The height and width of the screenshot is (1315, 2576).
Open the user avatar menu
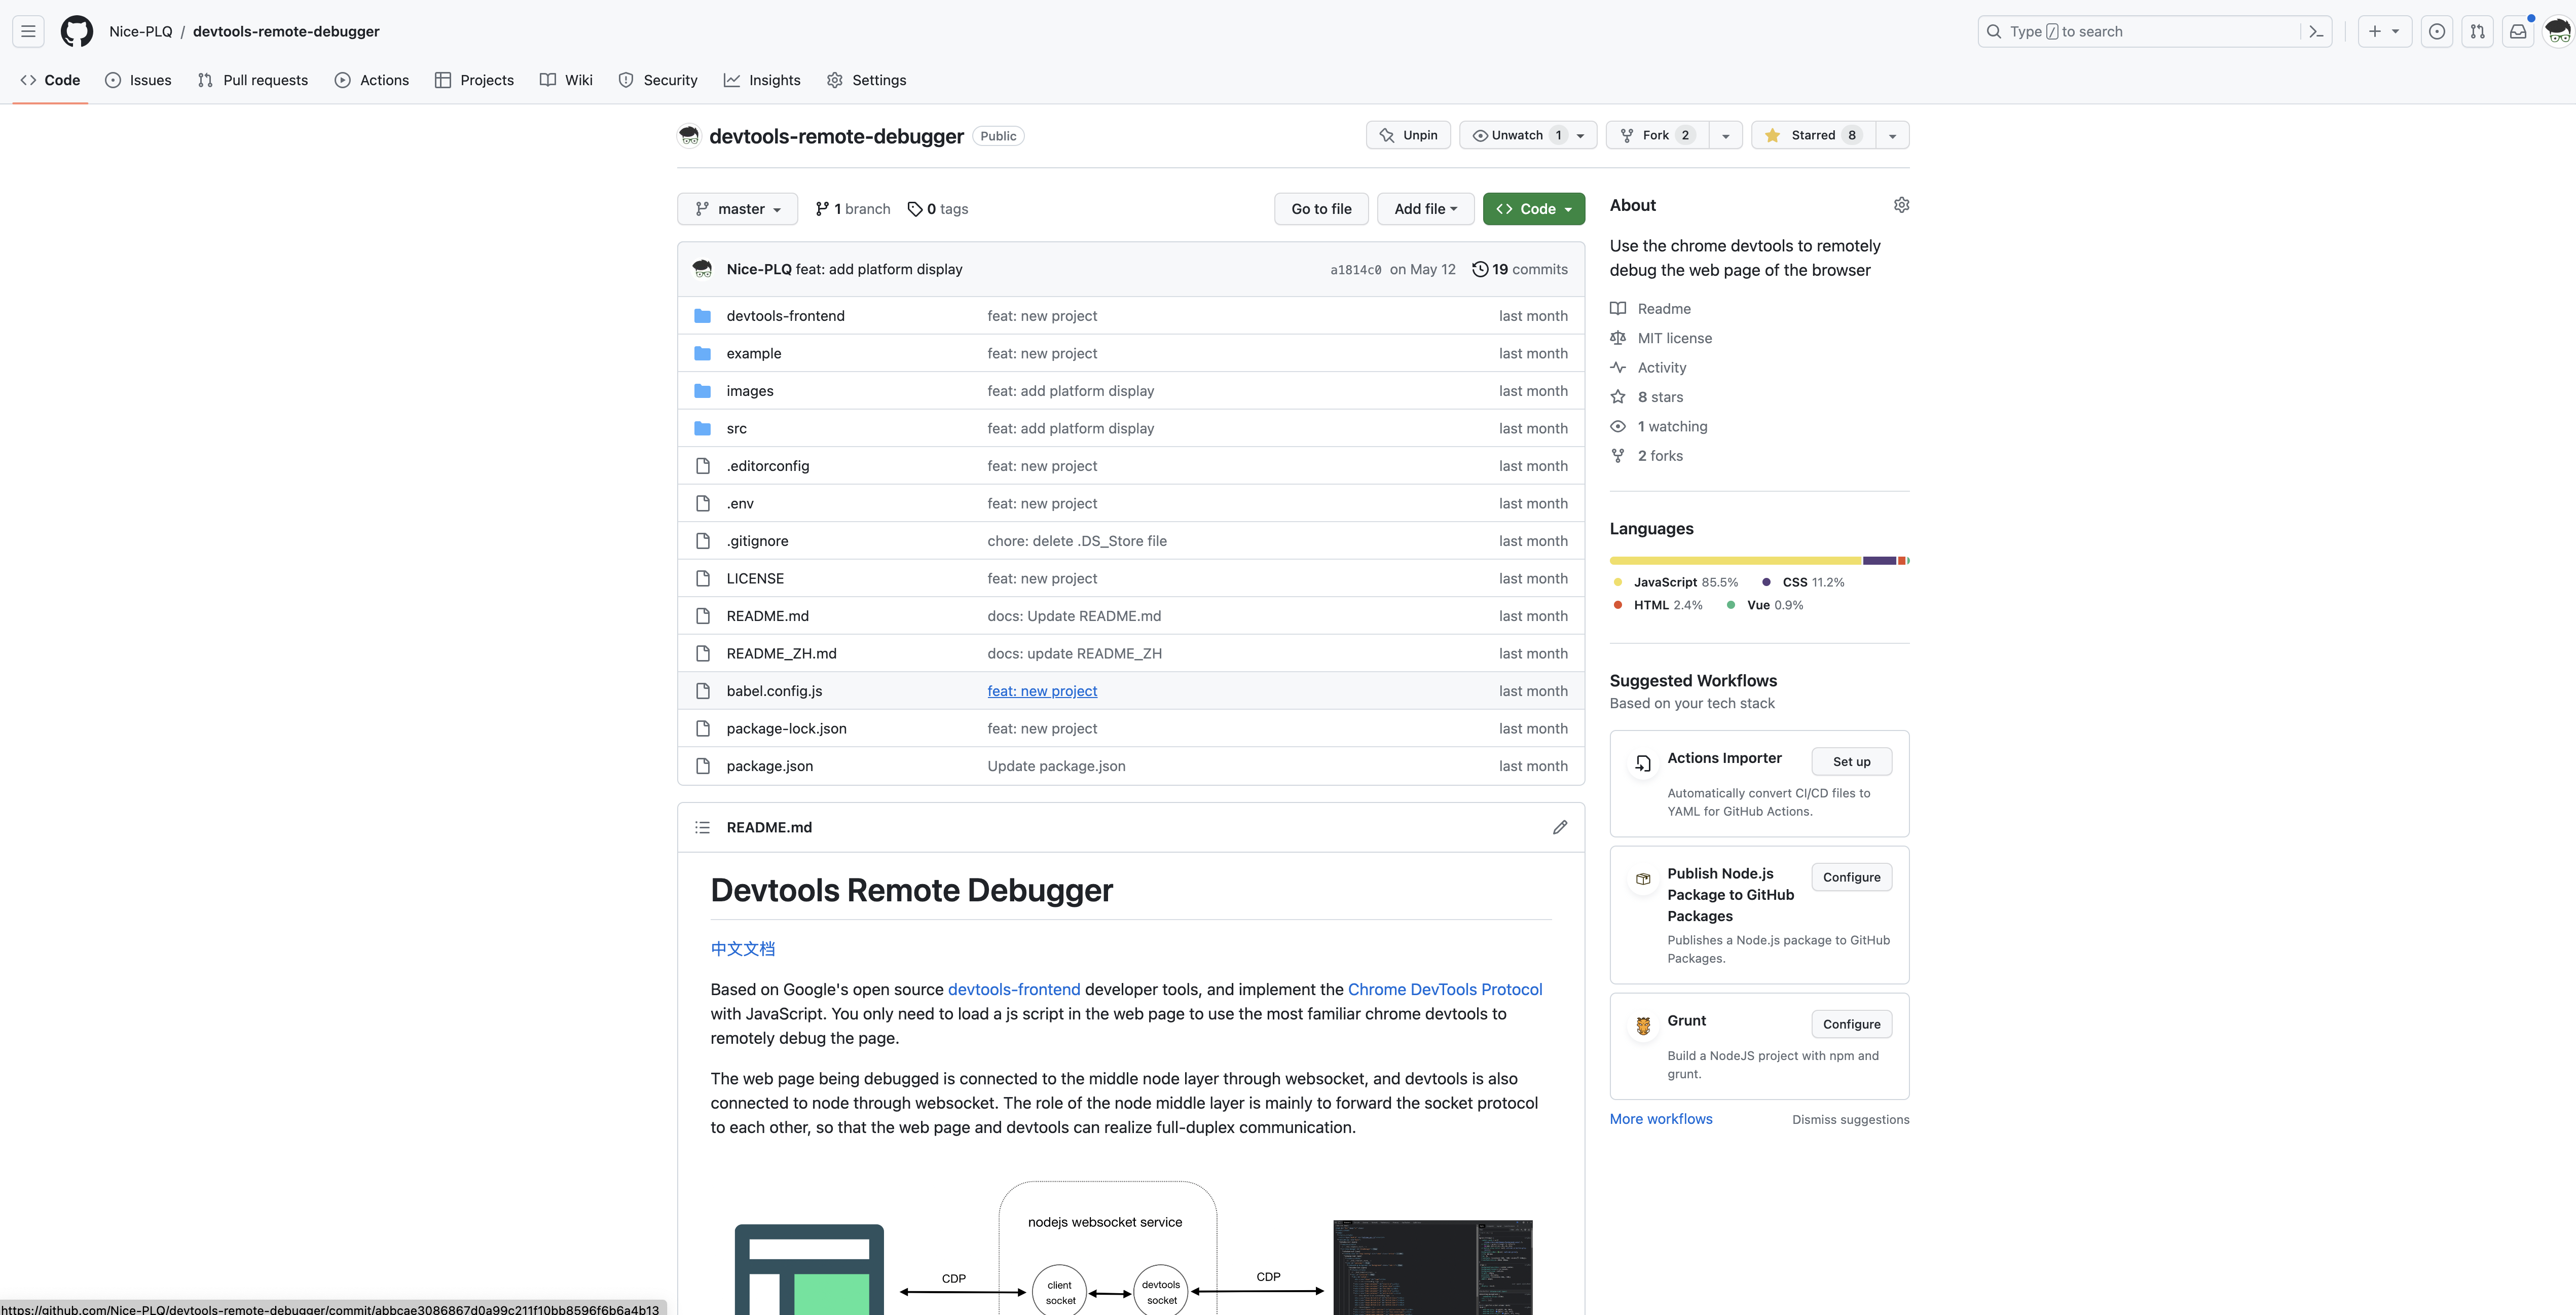tap(2558, 31)
